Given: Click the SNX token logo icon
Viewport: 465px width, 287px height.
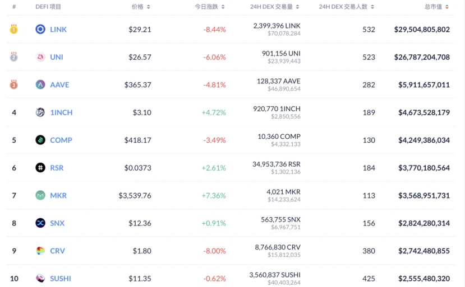Looking at the screenshot, I should pos(40,223).
